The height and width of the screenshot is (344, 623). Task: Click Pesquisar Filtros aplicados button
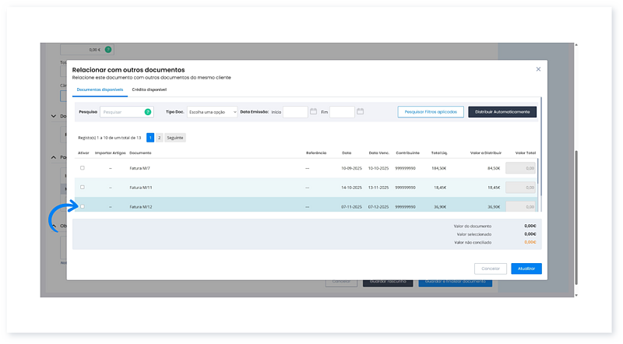coord(431,112)
